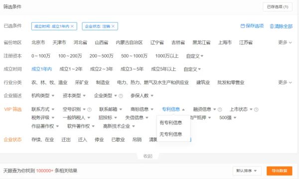Click the help icon beside 空号识别
The height and width of the screenshot is (179, 299).
point(89,109)
